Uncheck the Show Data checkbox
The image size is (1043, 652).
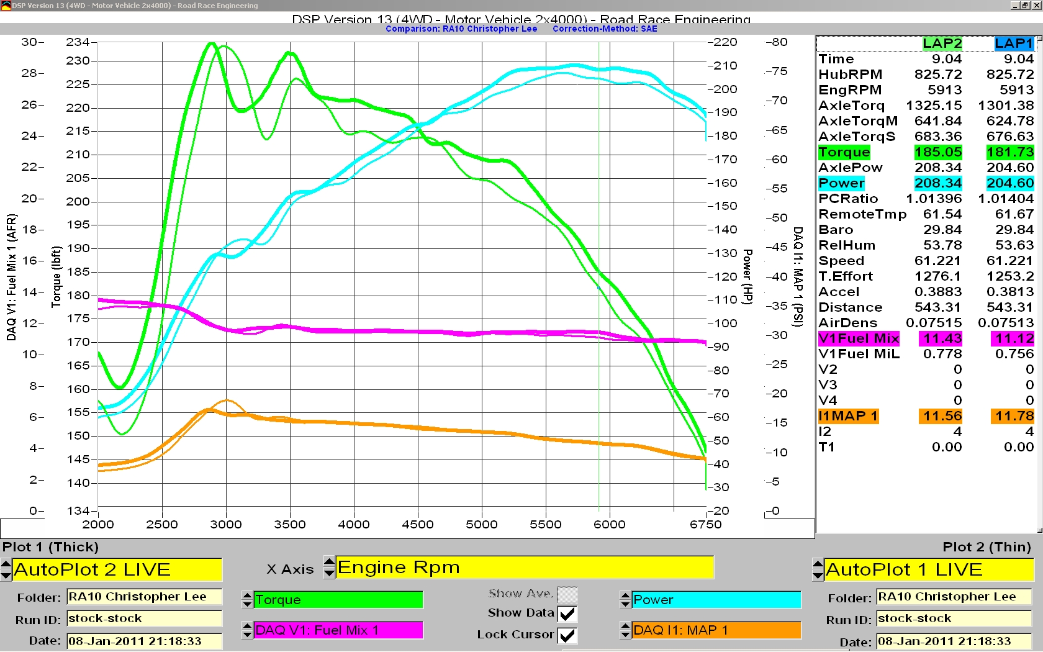click(x=567, y=614)
